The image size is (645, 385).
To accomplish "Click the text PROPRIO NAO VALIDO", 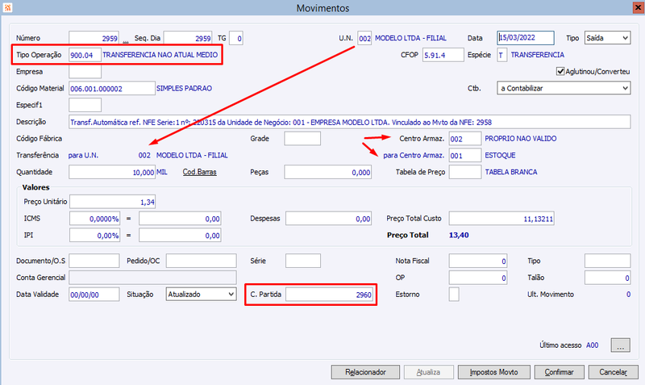I will coord(521,138).
